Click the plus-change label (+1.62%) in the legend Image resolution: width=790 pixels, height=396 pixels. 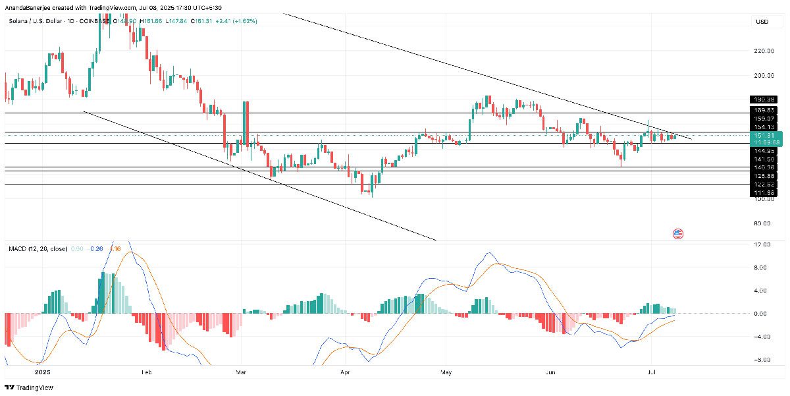(244, 21)
